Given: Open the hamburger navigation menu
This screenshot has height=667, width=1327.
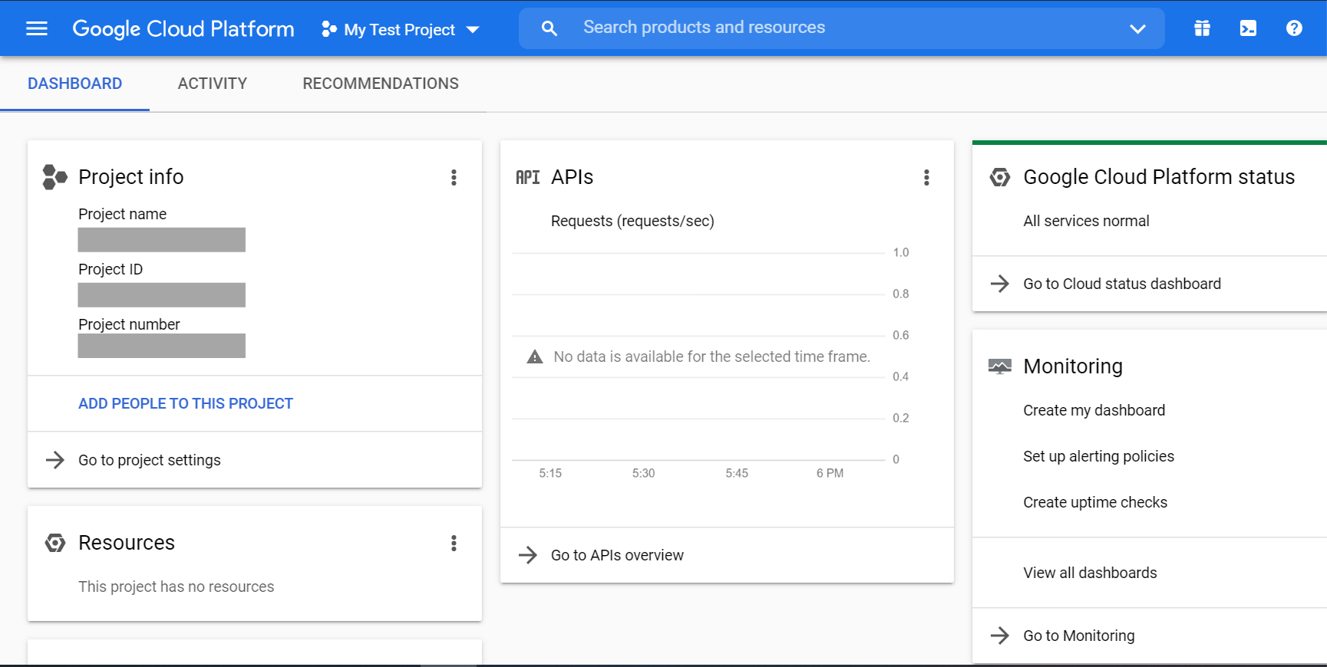Looking at the screenshot, I should (x=37, y=28).
